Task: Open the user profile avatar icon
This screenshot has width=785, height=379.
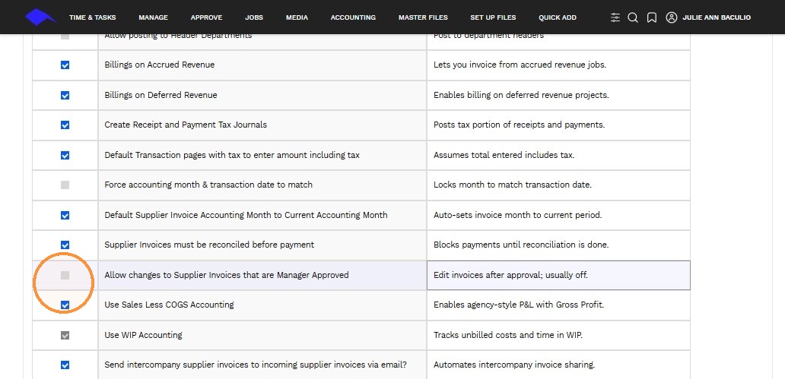Action: pyautogui.click(x=672, y=17)
